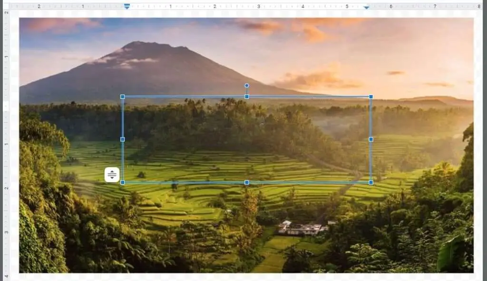
Task: Select the top-center resize handle of the text box
Action: coord(247,97)
